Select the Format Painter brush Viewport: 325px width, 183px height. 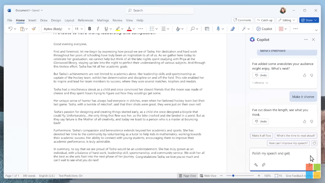[x=34, y=29]
